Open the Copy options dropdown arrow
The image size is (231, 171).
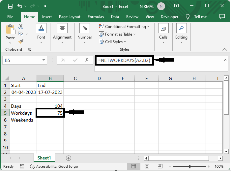[x=27, y=34]
